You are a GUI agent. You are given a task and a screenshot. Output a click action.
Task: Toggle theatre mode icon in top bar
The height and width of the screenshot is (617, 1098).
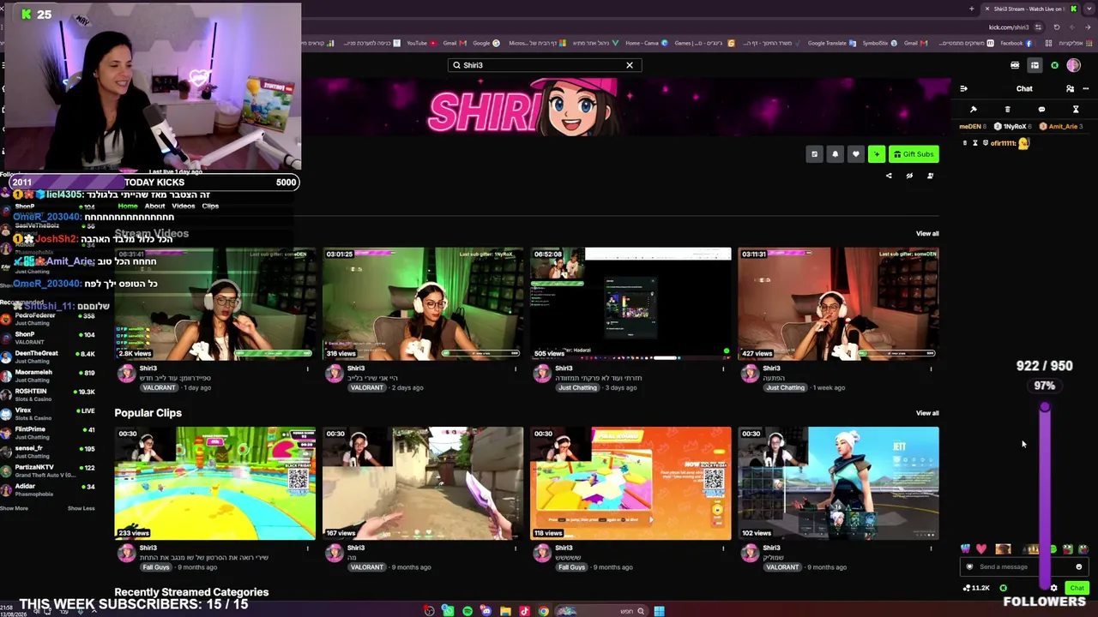point(1035,65)
